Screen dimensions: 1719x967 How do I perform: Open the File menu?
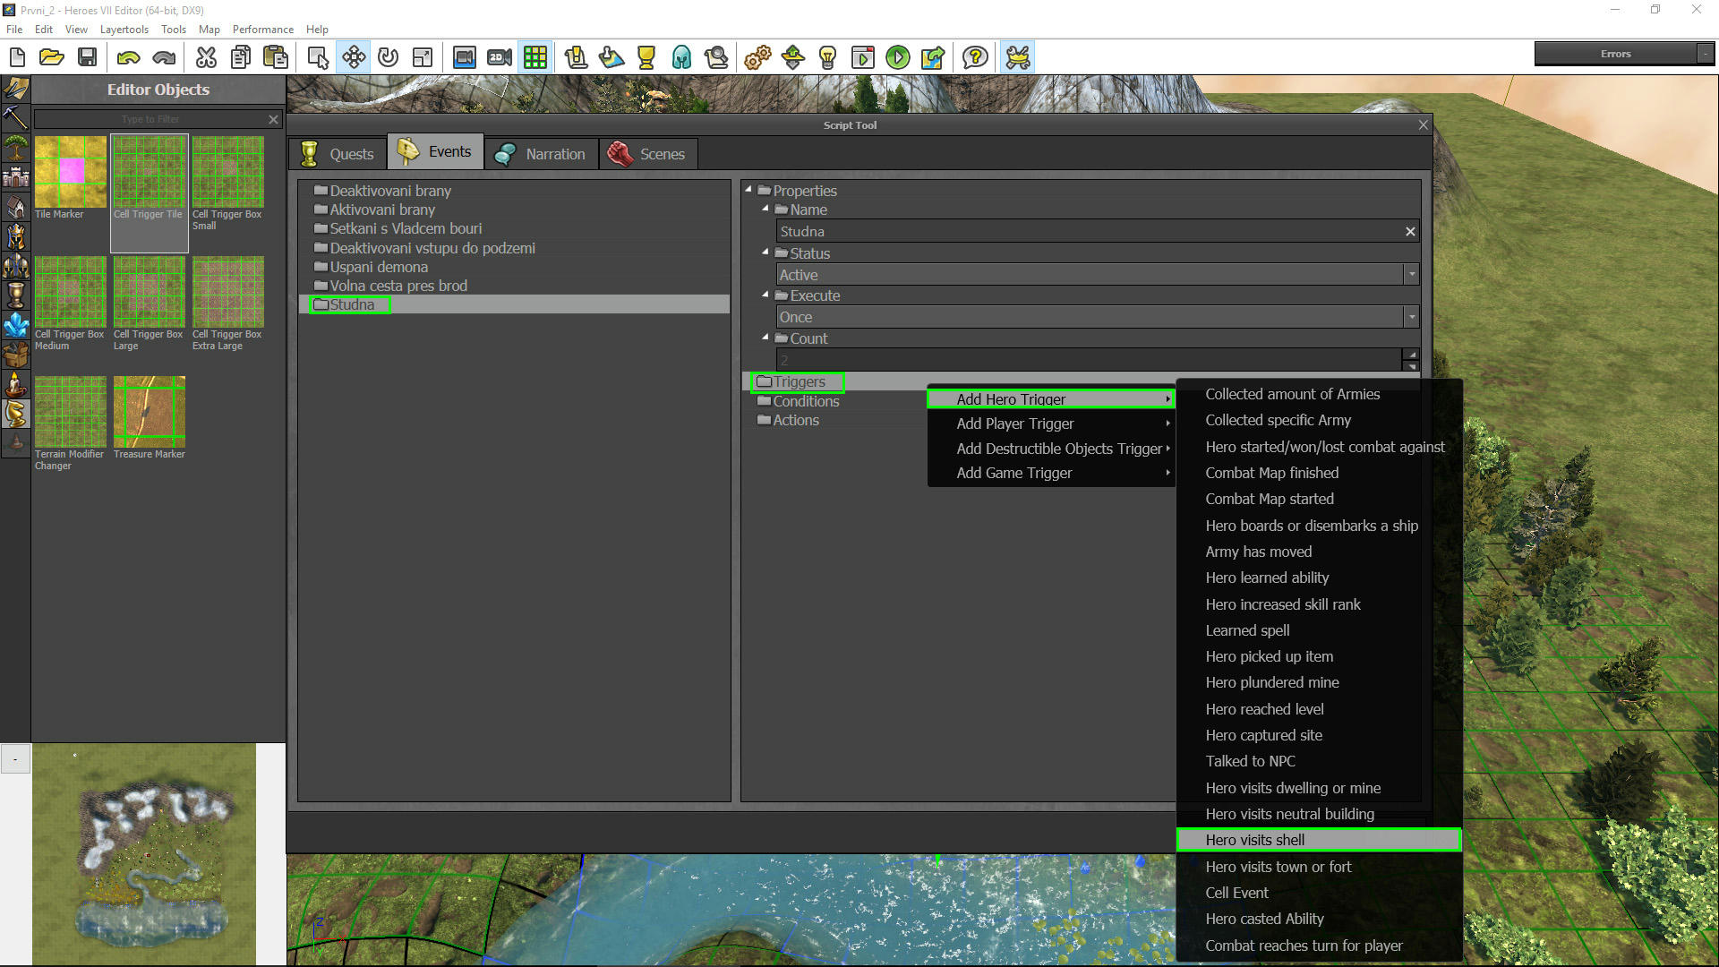click(14, 30)
